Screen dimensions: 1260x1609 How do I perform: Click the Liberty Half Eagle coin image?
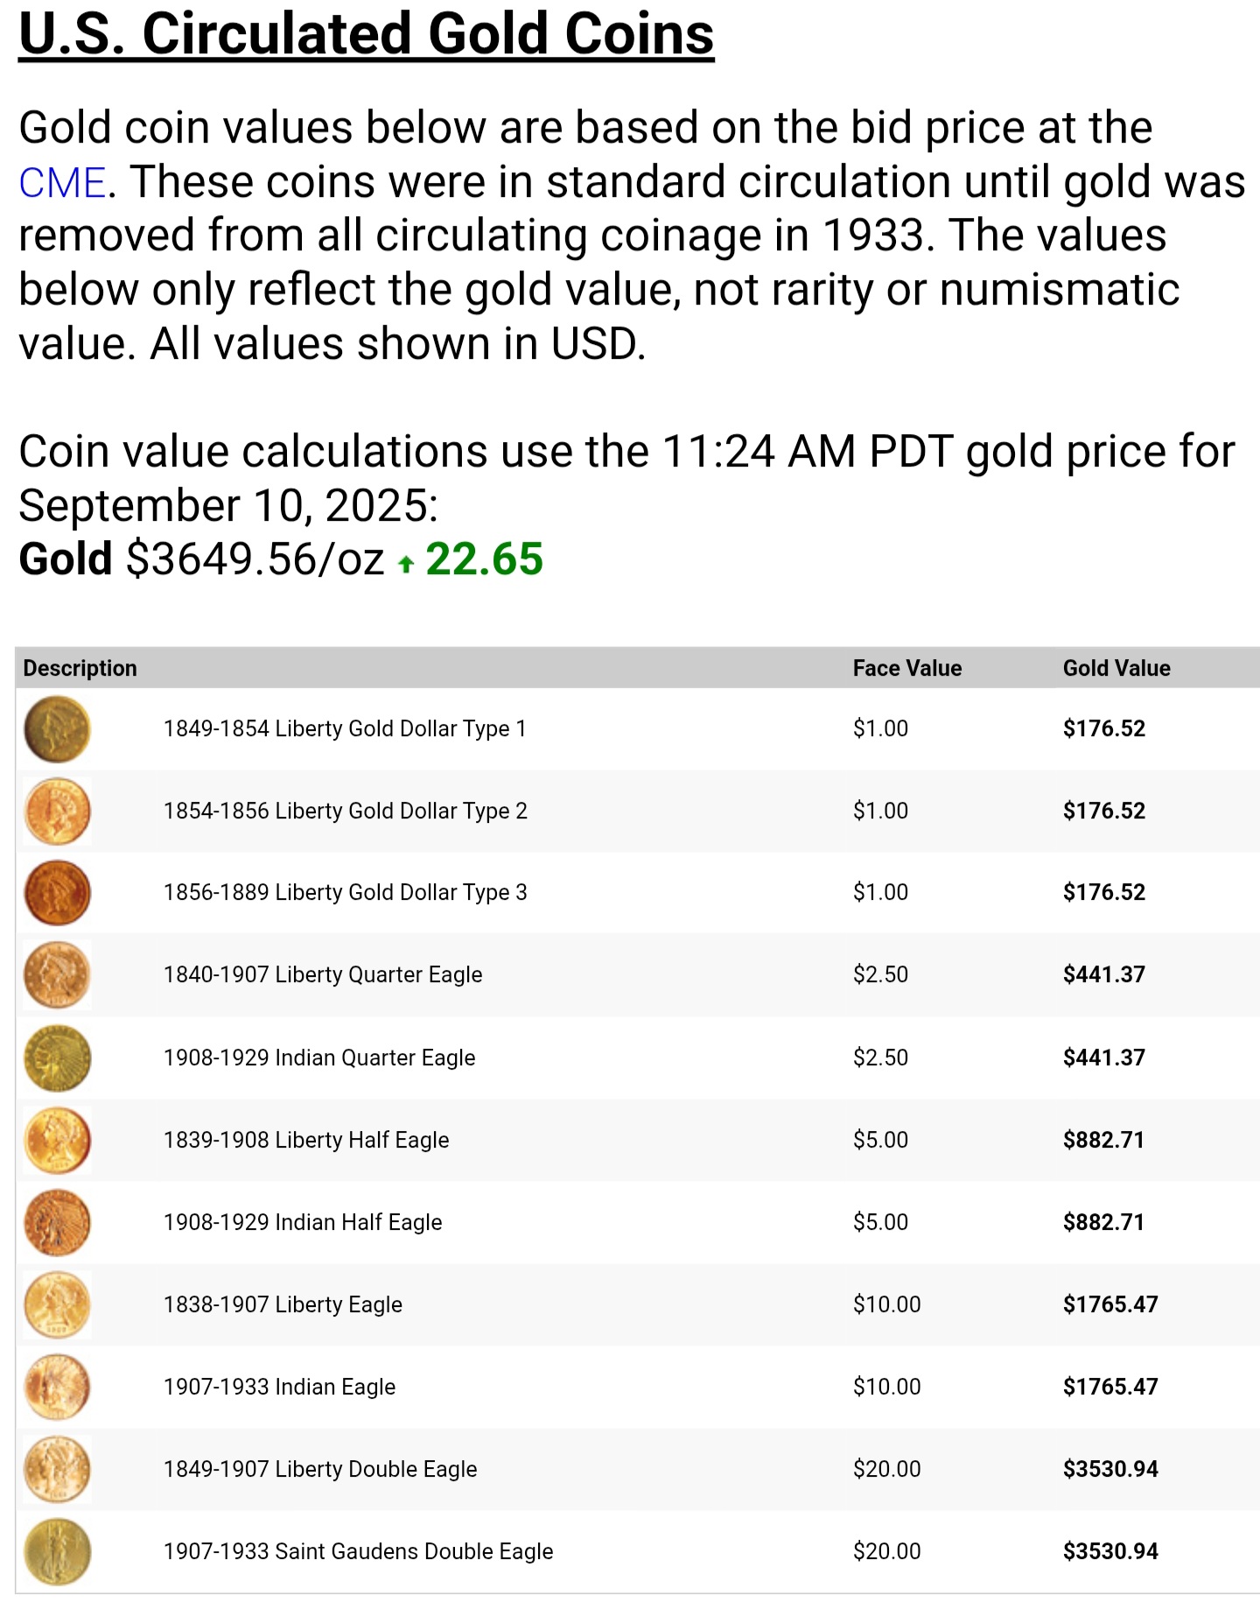pyautogui.click(x=57, y=1141)
